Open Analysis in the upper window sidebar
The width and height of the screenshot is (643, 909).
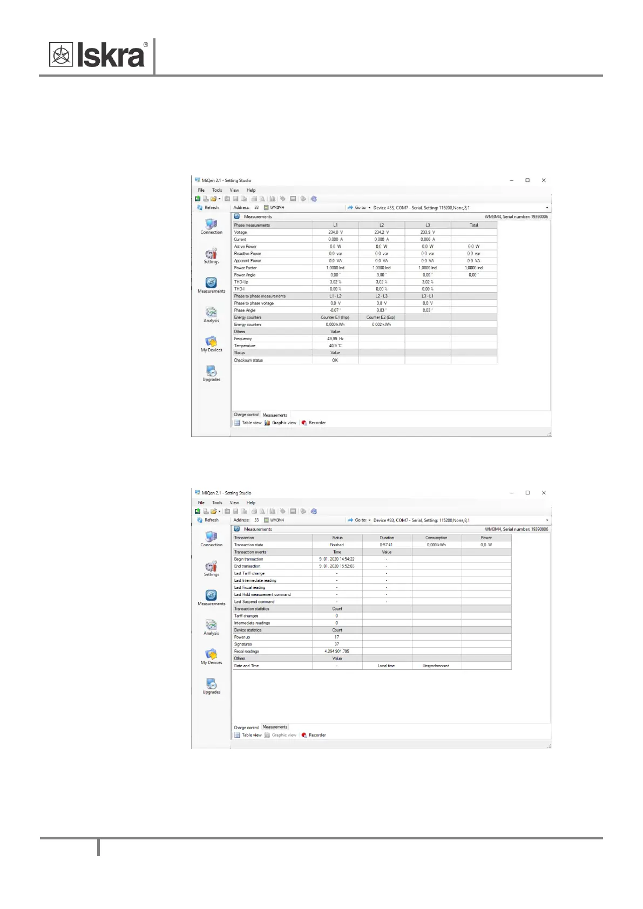(x=211, y=315)
